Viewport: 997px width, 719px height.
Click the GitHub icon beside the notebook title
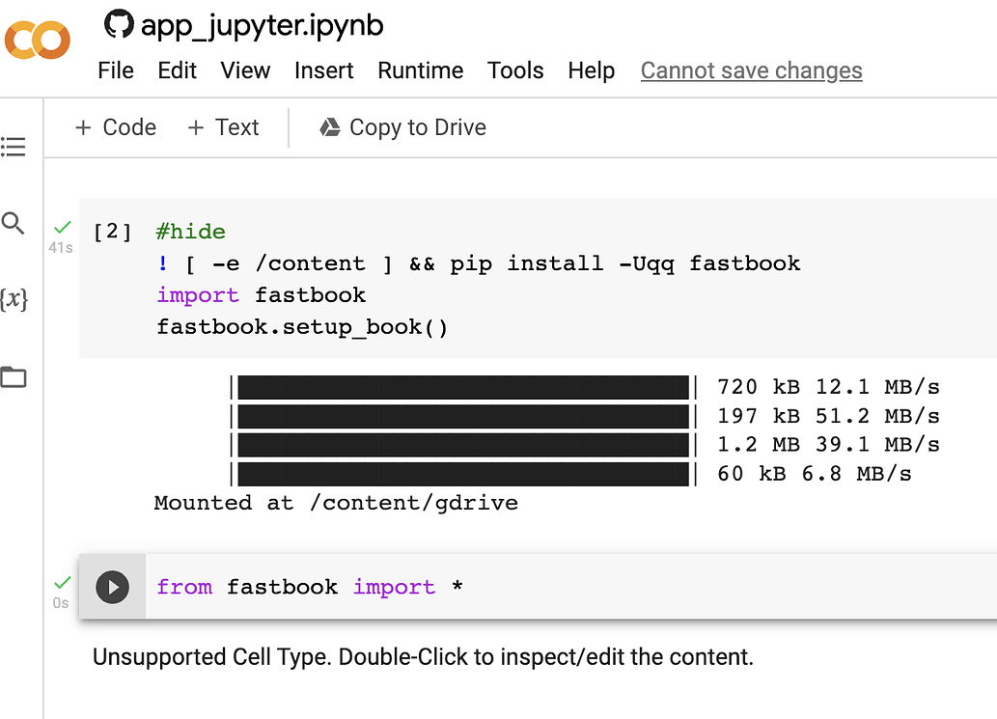(x=119, y=24)
